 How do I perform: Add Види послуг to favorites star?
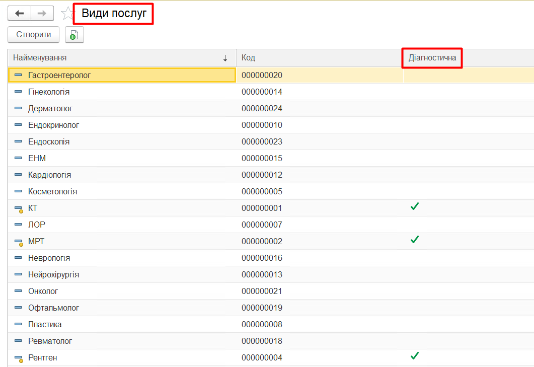(66, 13)
